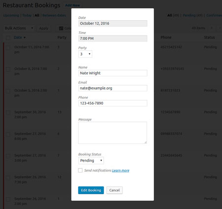Open the Date picker field
Screen dimensions: 222x209
click(x=113, y=23)
